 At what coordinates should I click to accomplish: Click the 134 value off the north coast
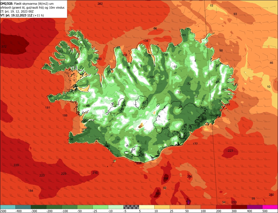(x=146, y=41)
